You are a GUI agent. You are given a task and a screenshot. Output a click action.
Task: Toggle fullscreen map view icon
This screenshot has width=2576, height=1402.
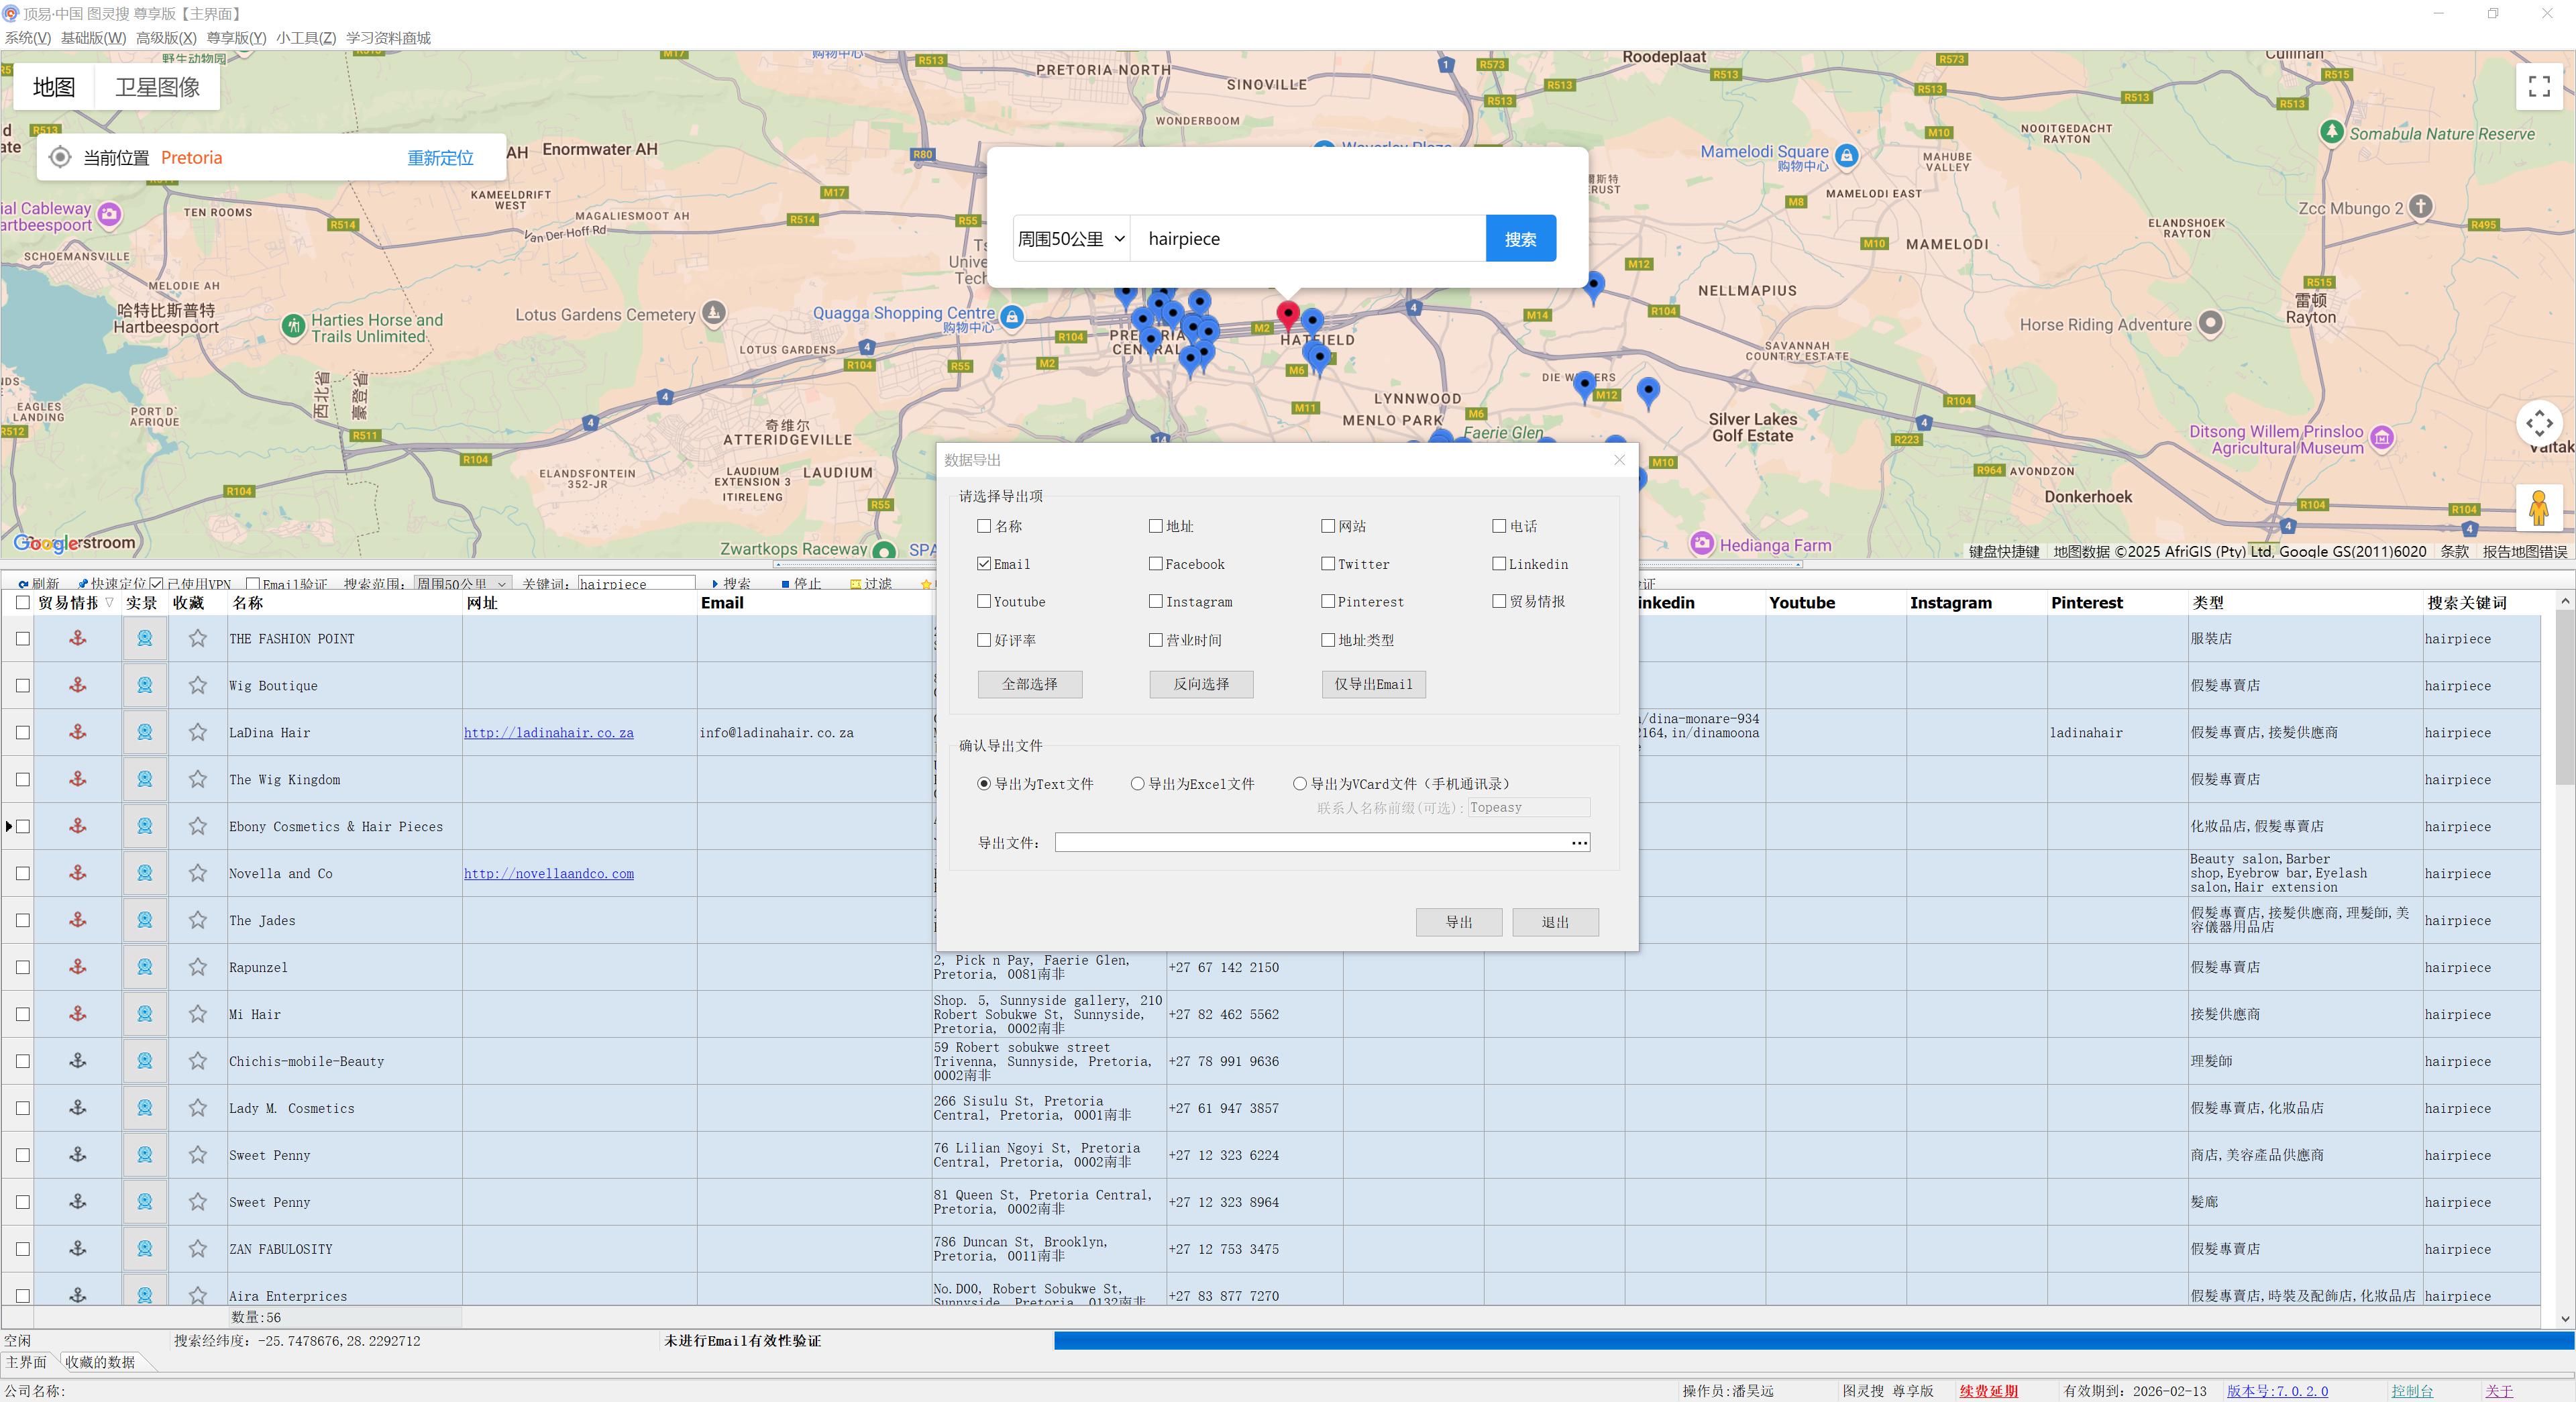pyautogui.click(x=2539, y=86)
